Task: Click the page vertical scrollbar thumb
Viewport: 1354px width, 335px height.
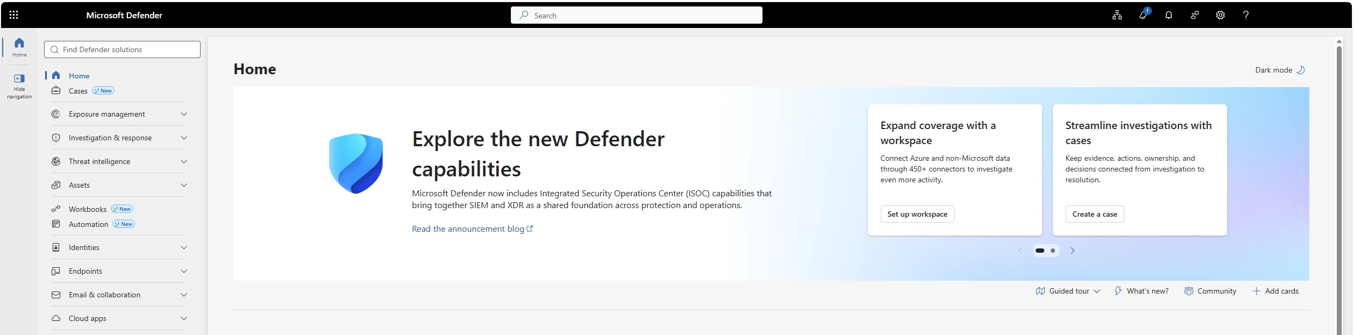Action: click(1339, 189)
